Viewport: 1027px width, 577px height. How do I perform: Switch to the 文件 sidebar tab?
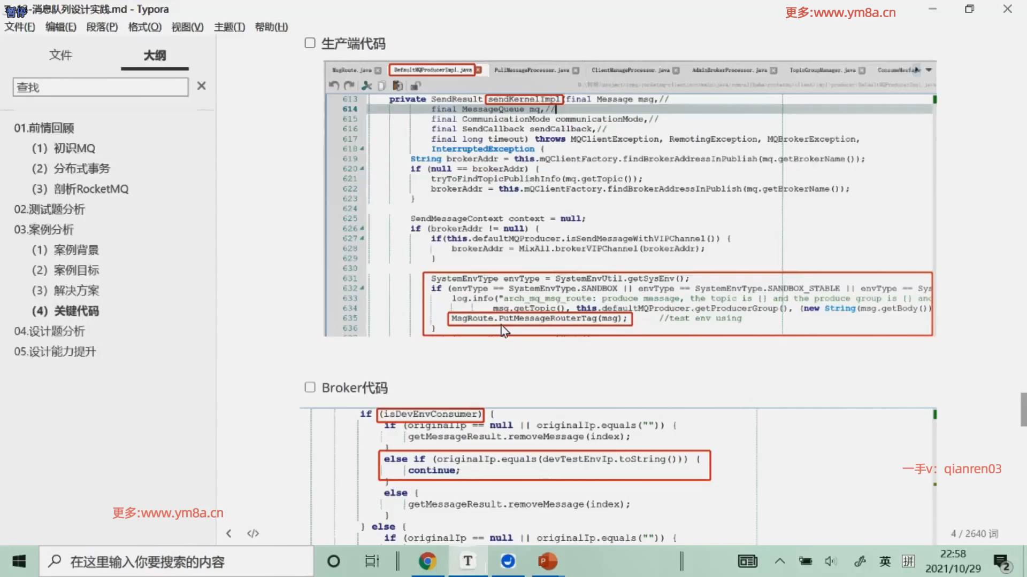pyautogui.click(x=60, y=55)
